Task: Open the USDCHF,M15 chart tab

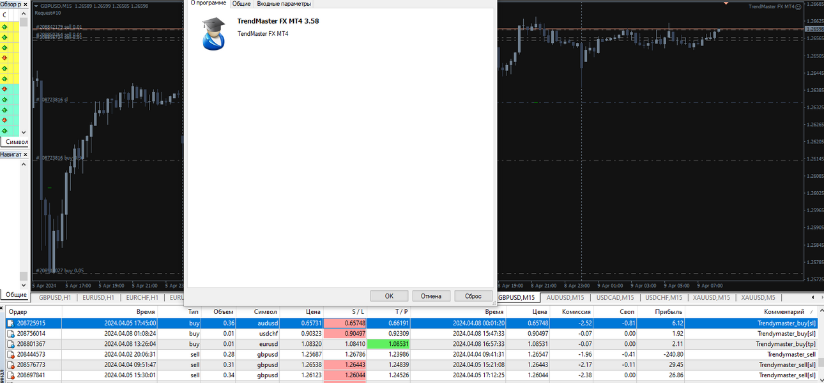Action: (x=664, y=298)
